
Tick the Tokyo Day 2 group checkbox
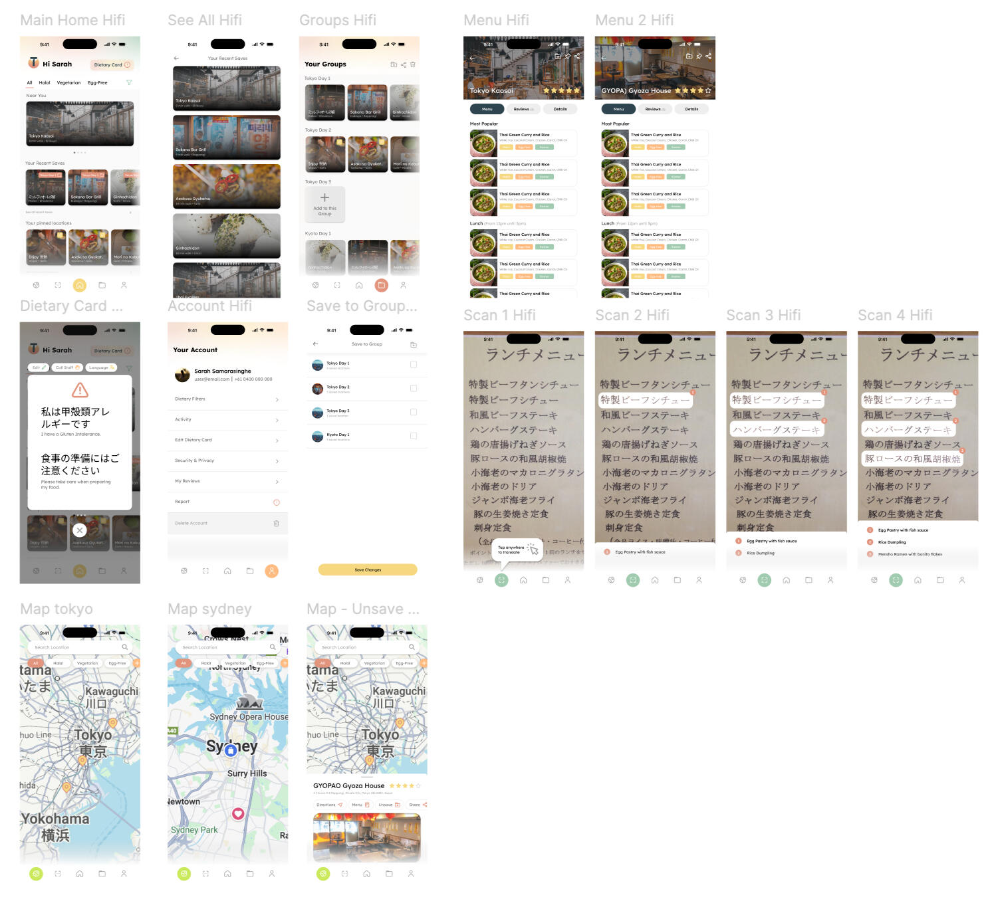[414, 389]
